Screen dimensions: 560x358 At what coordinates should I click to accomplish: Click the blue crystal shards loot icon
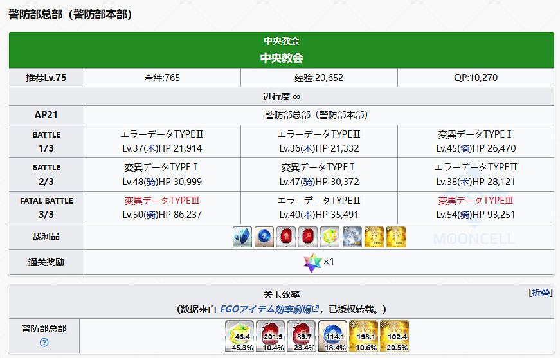click(x=242, y=237)
